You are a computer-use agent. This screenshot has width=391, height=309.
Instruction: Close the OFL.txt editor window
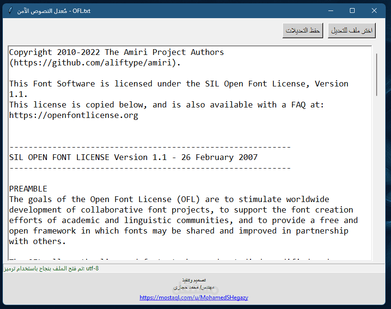tap(374, 11)
